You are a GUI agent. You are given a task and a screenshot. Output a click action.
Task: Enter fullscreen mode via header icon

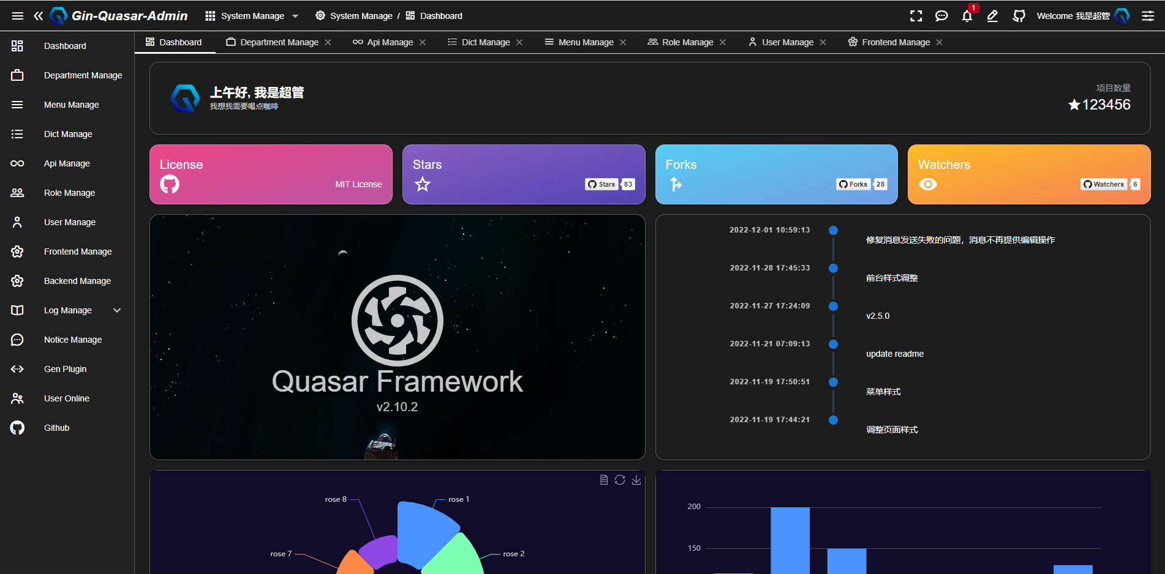(x=916, y=16)
